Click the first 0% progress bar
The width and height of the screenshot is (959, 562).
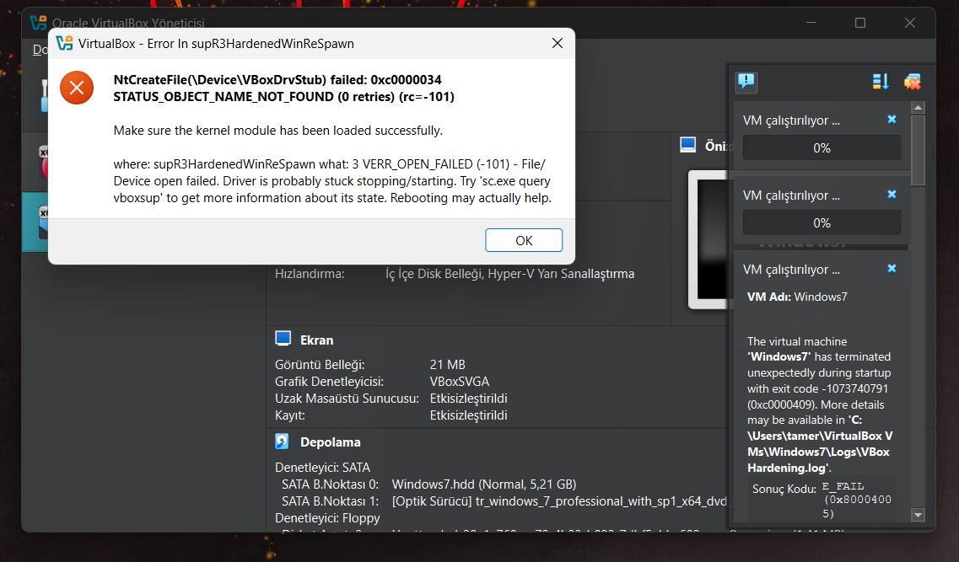point(822,147)
